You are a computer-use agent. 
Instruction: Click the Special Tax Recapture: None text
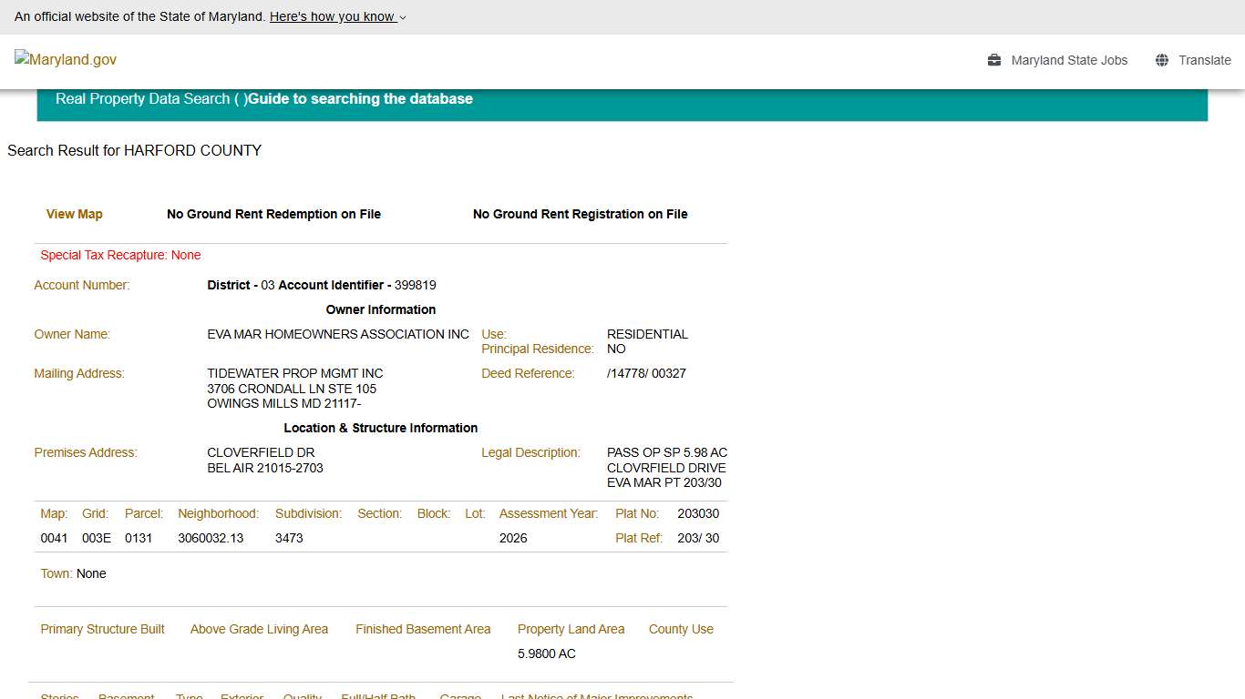pos(120,255)
